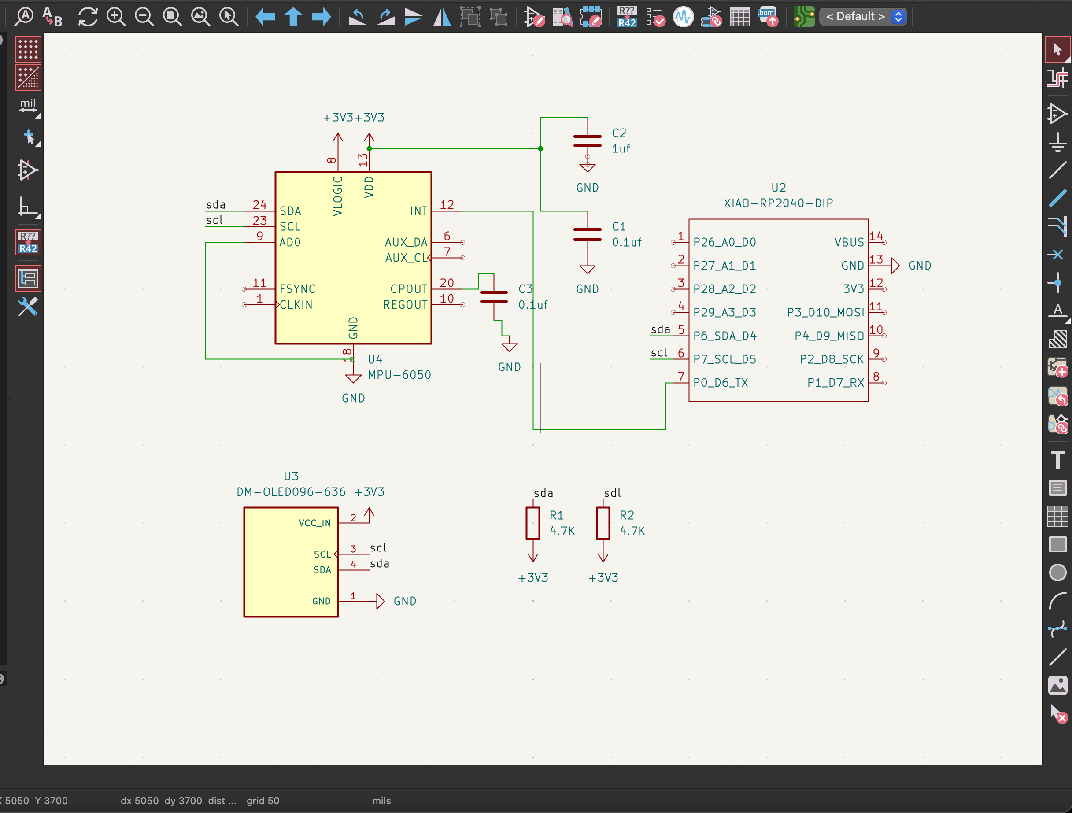Open the symbol library browser
This screenshot has height=813, width=1072.
tap(562, 16)
